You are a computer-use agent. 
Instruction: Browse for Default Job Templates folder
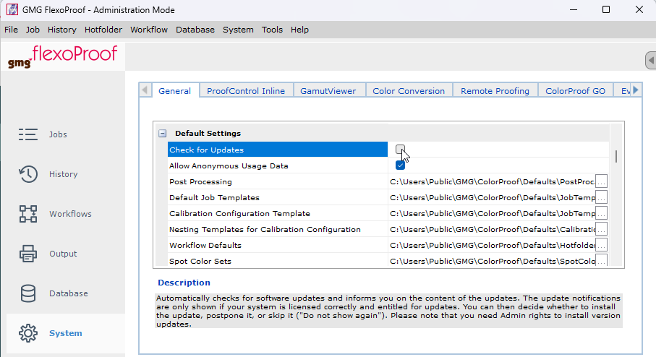601,197
